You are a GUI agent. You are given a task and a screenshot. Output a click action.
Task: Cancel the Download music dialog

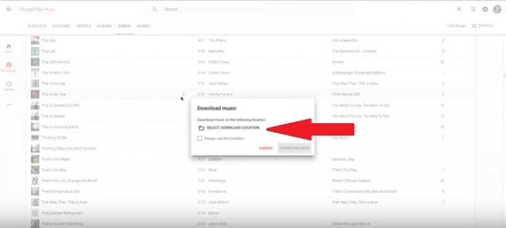266,148
